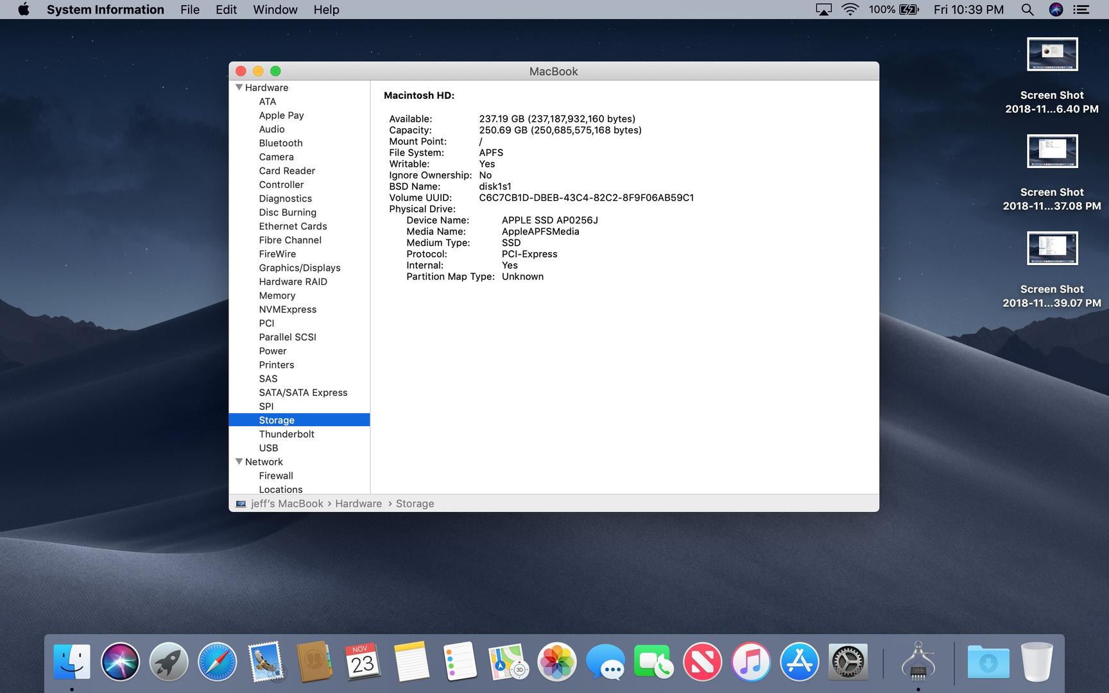Open News app in Dock
The height and width of the screenshot is (693, 1109).
[x=702, y=661]
